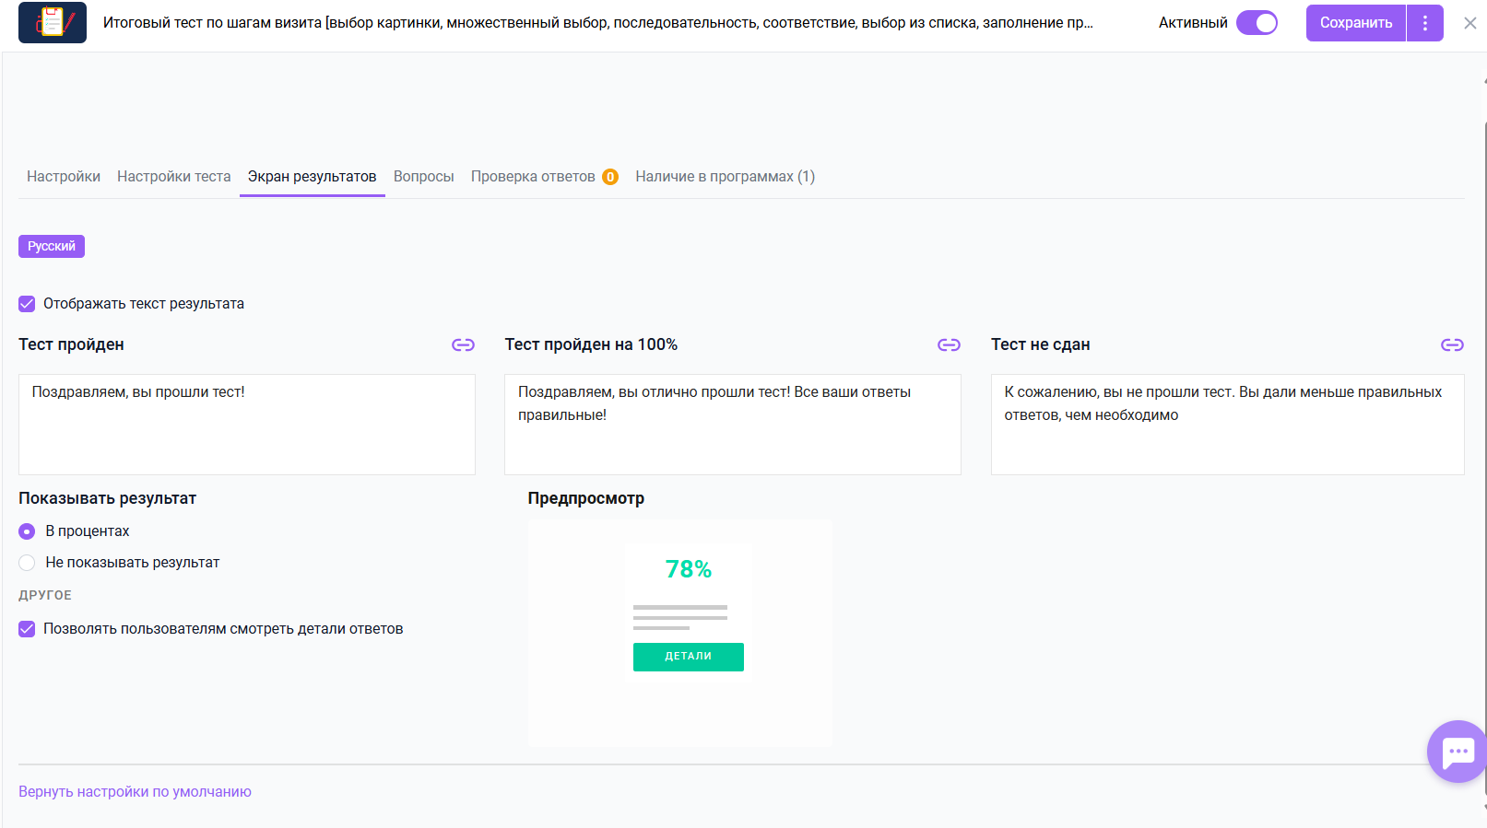
Task: Select "Не показывать результат" radio option
Action: [27, 563]
